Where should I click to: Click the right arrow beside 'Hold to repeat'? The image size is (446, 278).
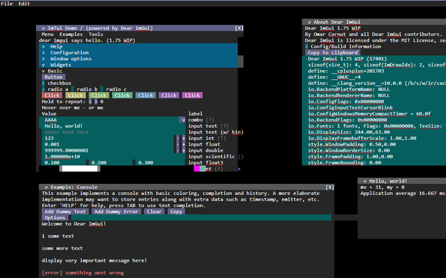coord(96,101)
